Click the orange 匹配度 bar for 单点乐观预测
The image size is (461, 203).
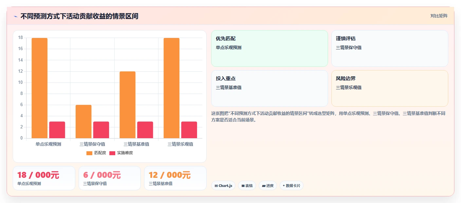[40, 88]
